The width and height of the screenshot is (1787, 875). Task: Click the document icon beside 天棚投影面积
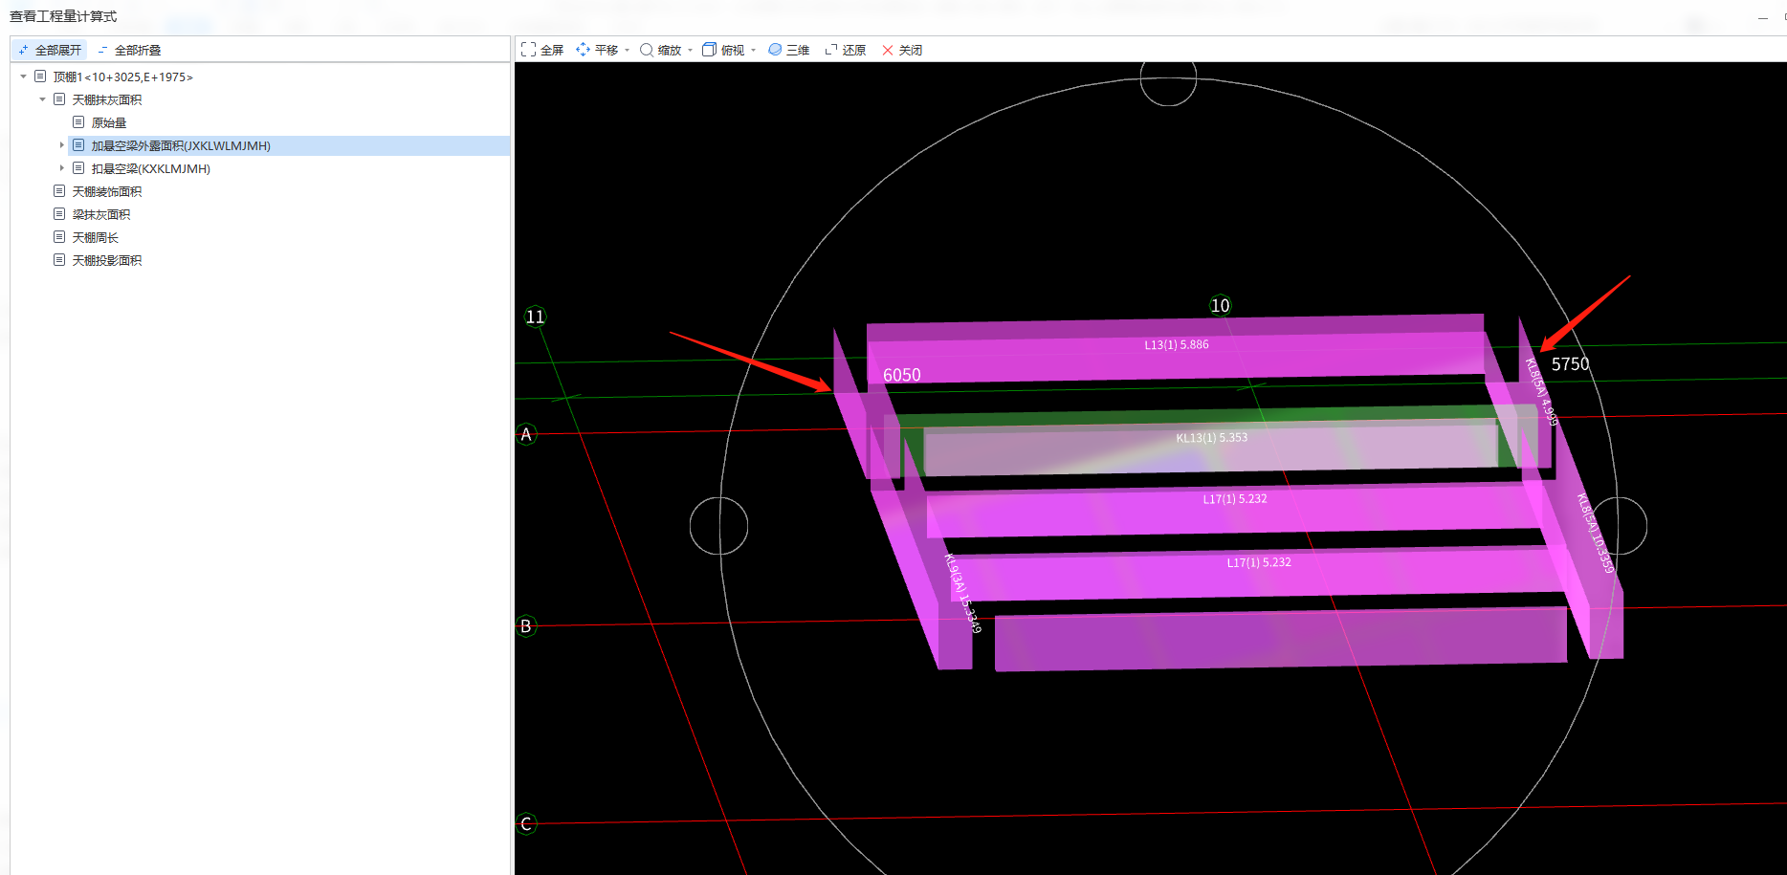pos(59,260)
